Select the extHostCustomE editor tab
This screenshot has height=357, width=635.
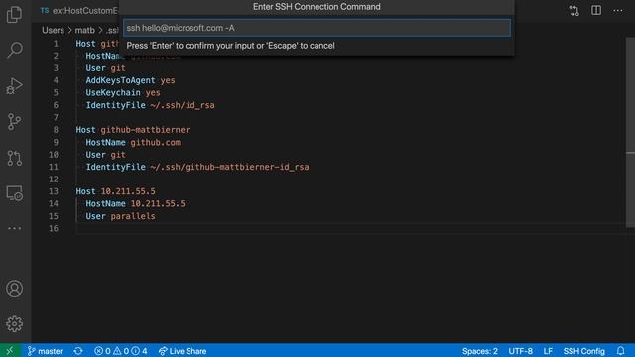[x=78, y=11]
